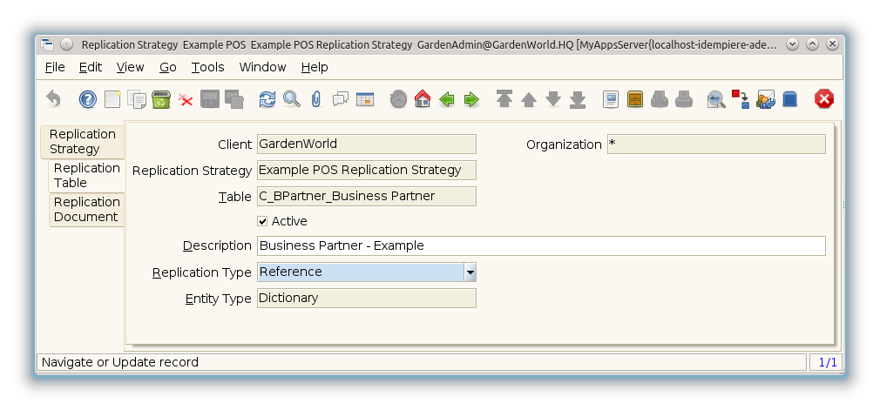Viewport: 880px width, 410px height.
Task: Click the Exit window red icon
Action: pos(823,99)
